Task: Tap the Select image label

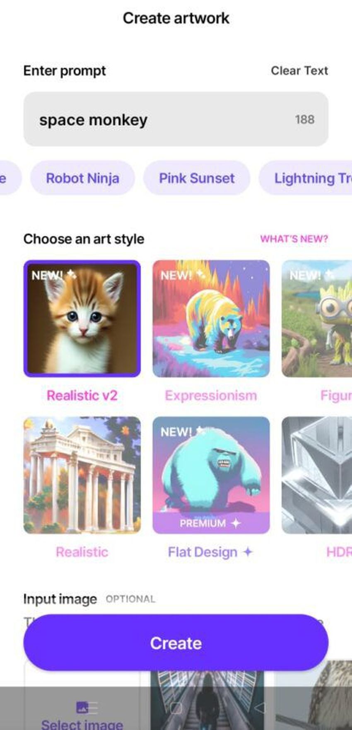Action: click(x=82, y=724)
